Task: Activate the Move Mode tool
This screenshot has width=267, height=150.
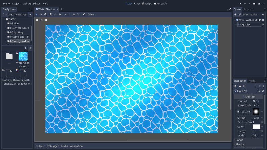Action: 41,14
